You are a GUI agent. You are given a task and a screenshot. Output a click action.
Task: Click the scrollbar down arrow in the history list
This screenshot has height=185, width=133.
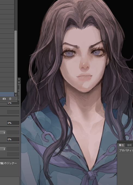[16, 95]
